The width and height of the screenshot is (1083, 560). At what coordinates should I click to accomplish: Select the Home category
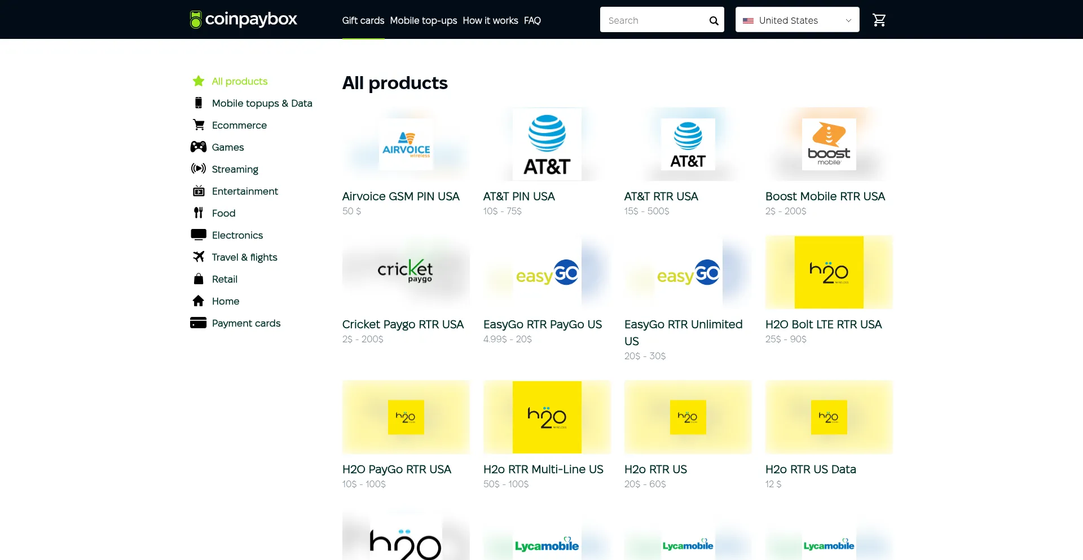tap(226, 301)
